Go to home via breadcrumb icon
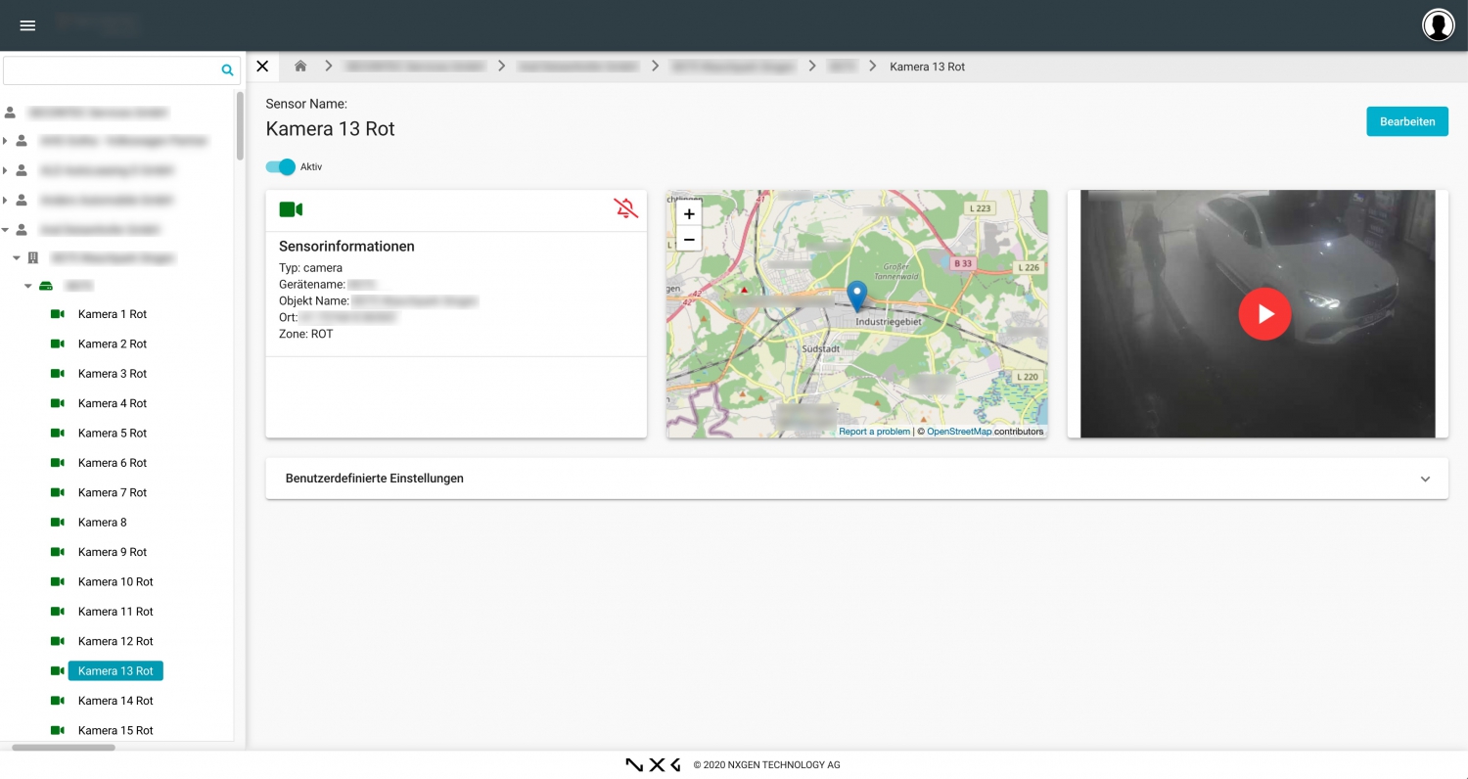Viewport: 1468px width, 779px height. tap(300, 67)
